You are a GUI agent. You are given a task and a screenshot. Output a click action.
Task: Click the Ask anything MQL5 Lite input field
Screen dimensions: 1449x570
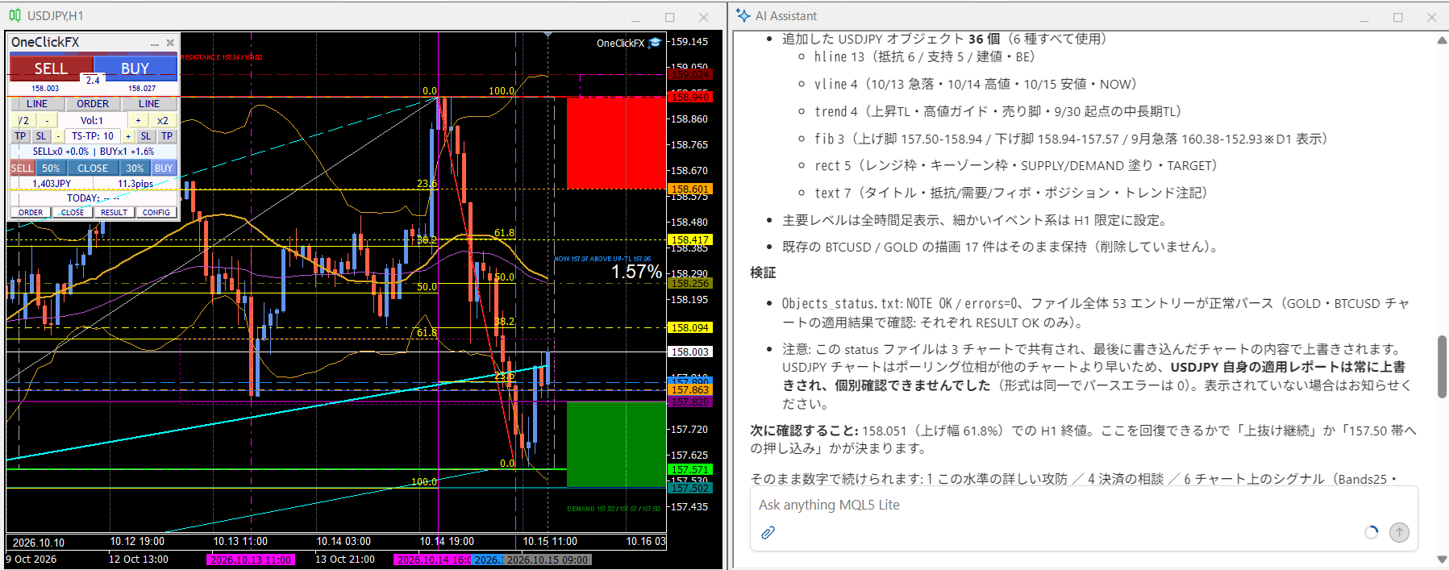tap(1082, 505)
